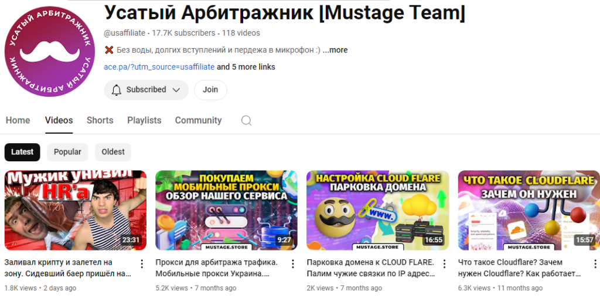The height and width of the screenshot is (308, 600).
Task: Click the 15:57 duration badge
Action: coord(585,240)
